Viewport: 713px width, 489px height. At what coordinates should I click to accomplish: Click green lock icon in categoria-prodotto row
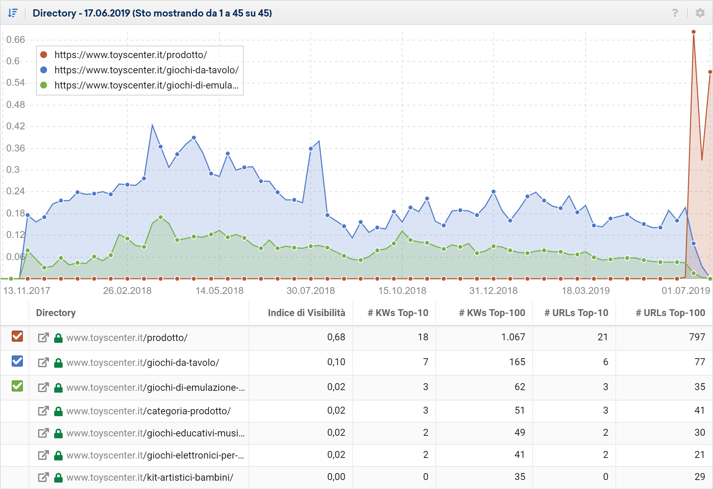(x=58, y=411)
